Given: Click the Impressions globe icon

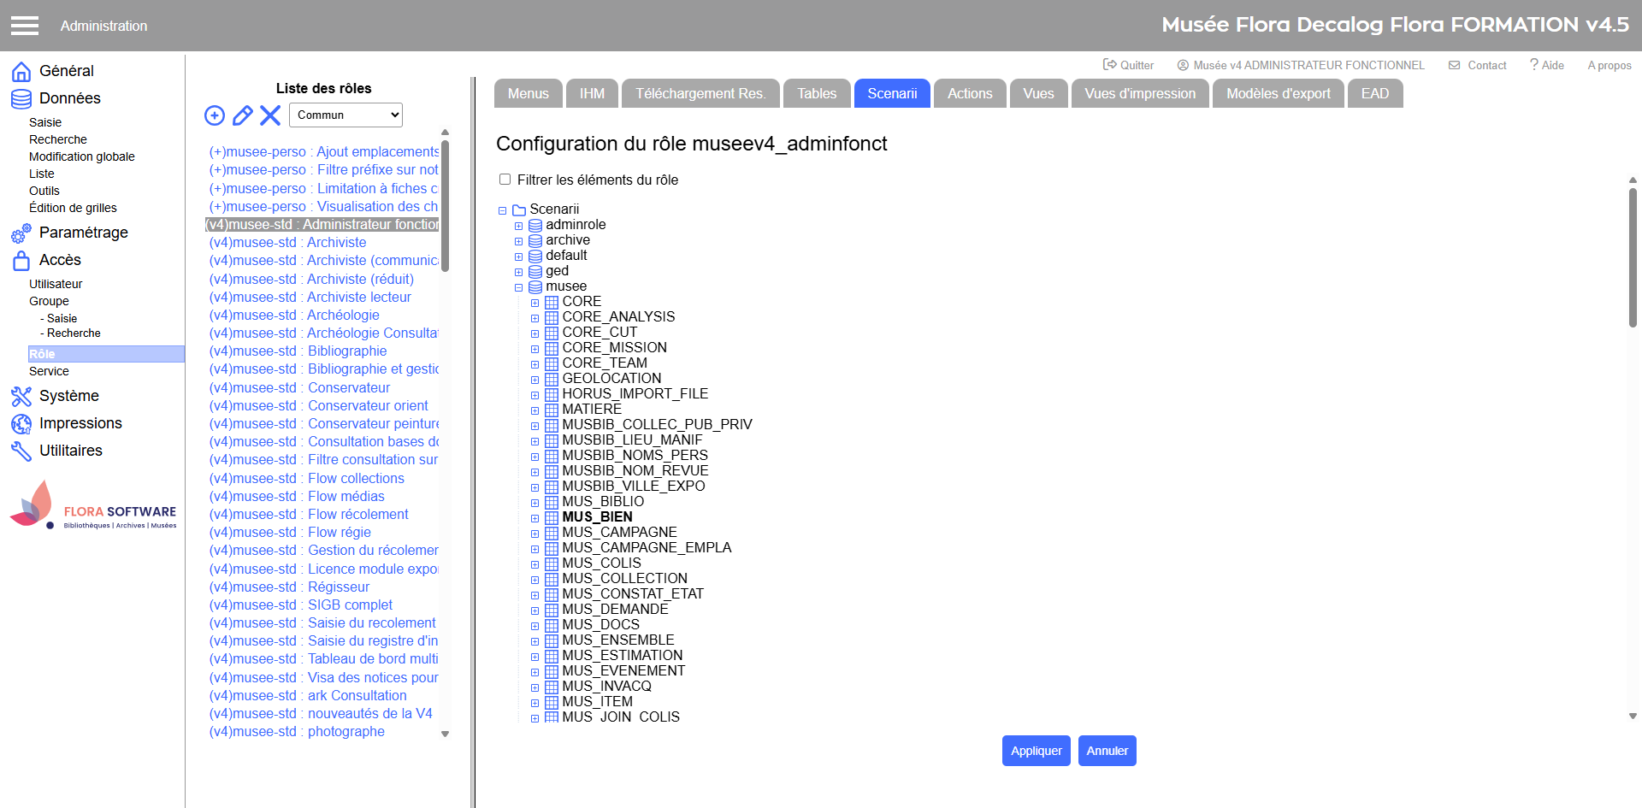Looking at the screenshot, I should [x=21, y=424].
